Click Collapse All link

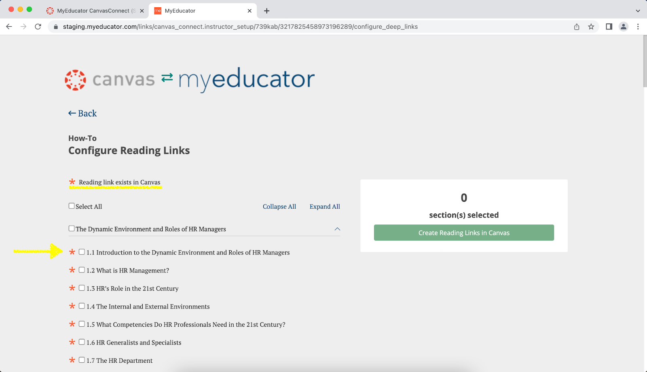click(279, 207)
